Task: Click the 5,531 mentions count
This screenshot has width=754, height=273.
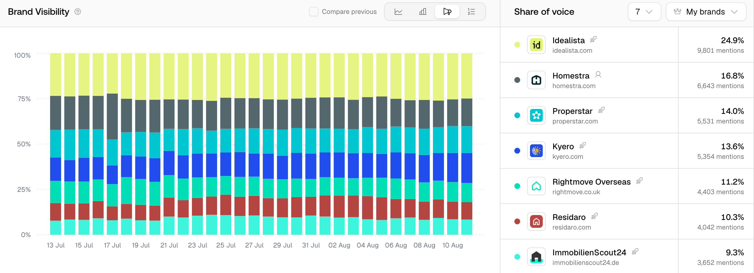Action: click(x=720, y=121)
